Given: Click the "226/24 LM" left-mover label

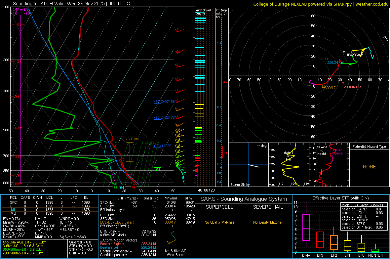Looking at the screenshot, I should pyautogui.click(x=336, y=63).
